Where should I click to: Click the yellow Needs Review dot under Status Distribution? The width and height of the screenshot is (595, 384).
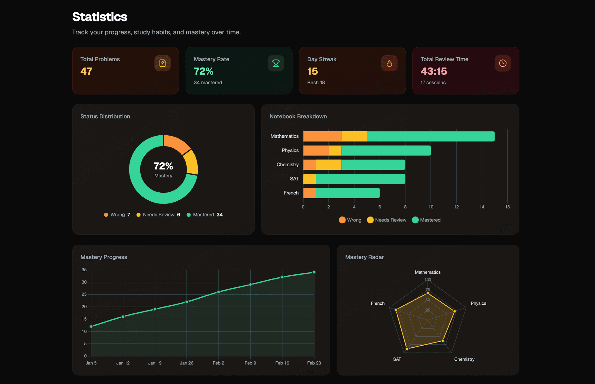tap(138, 215)
